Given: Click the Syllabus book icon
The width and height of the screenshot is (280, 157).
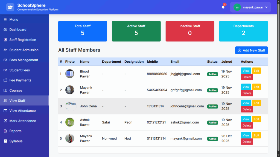Looking at the screenshot, I should tap(5, 141).
